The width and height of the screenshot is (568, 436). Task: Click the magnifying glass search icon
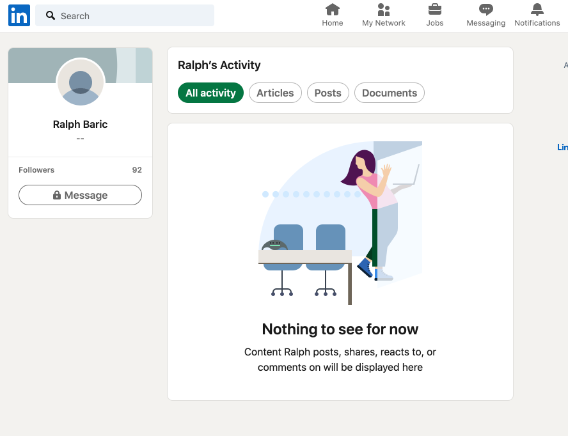point(51,16)
